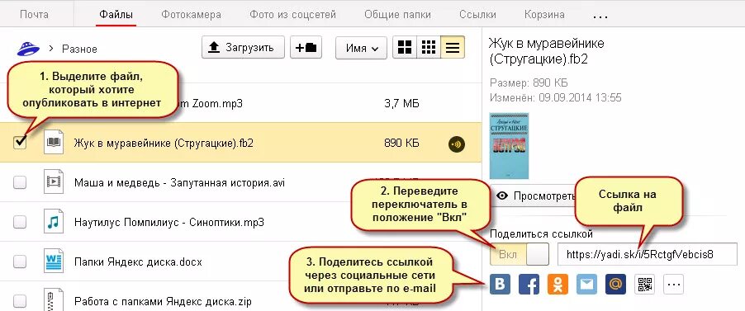Send link by e-mail envelope icon
Viewport: 745px width, 311px height.
[586, 285]
